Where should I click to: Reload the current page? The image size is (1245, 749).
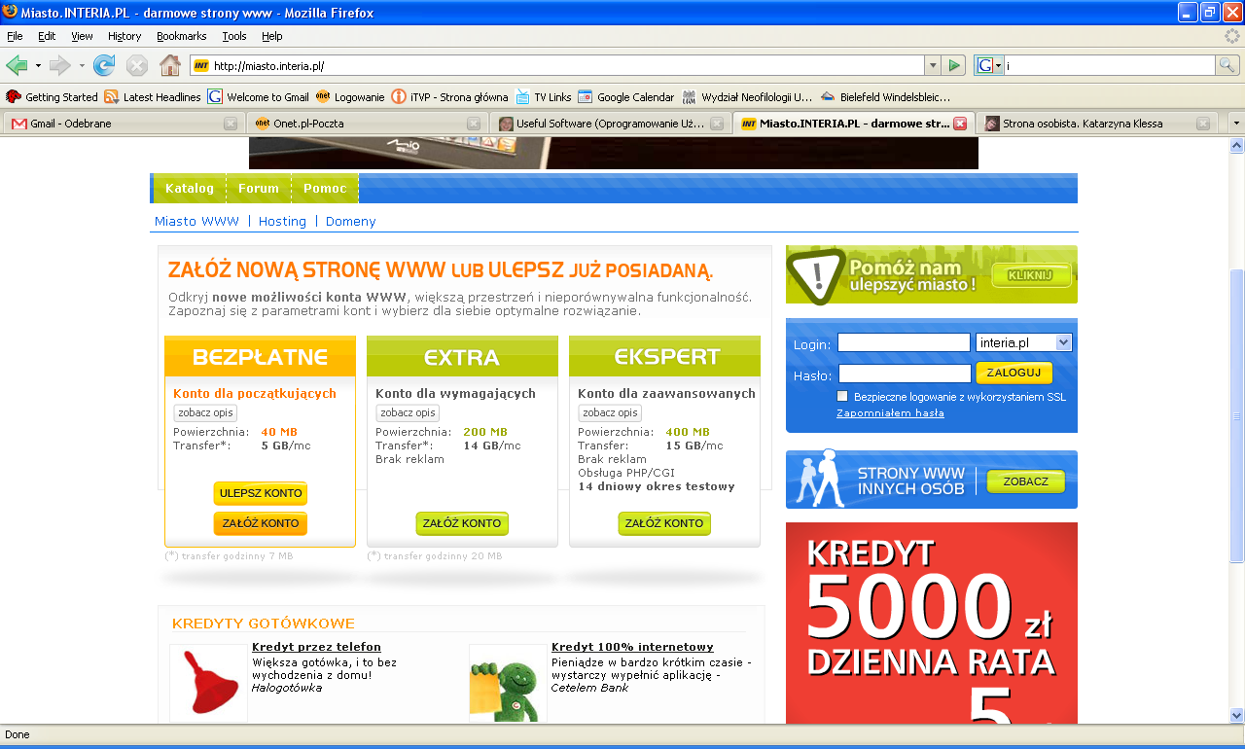click(x=104, y=65)
